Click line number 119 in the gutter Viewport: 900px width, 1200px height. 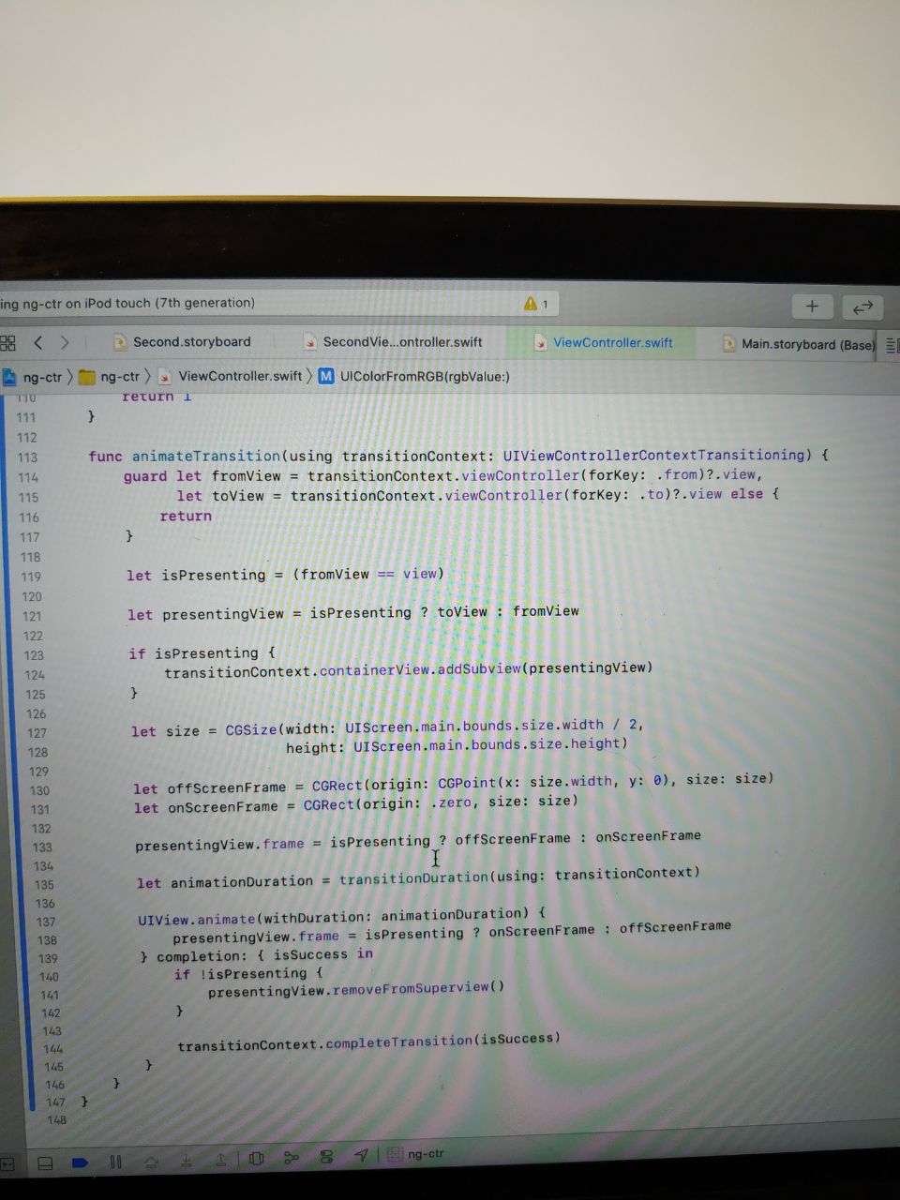pos(31,577)
